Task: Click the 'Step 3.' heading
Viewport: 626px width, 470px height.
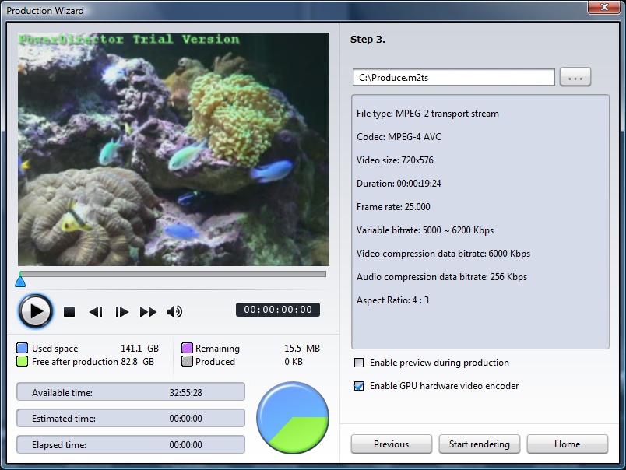Action: tap(368, 40)
